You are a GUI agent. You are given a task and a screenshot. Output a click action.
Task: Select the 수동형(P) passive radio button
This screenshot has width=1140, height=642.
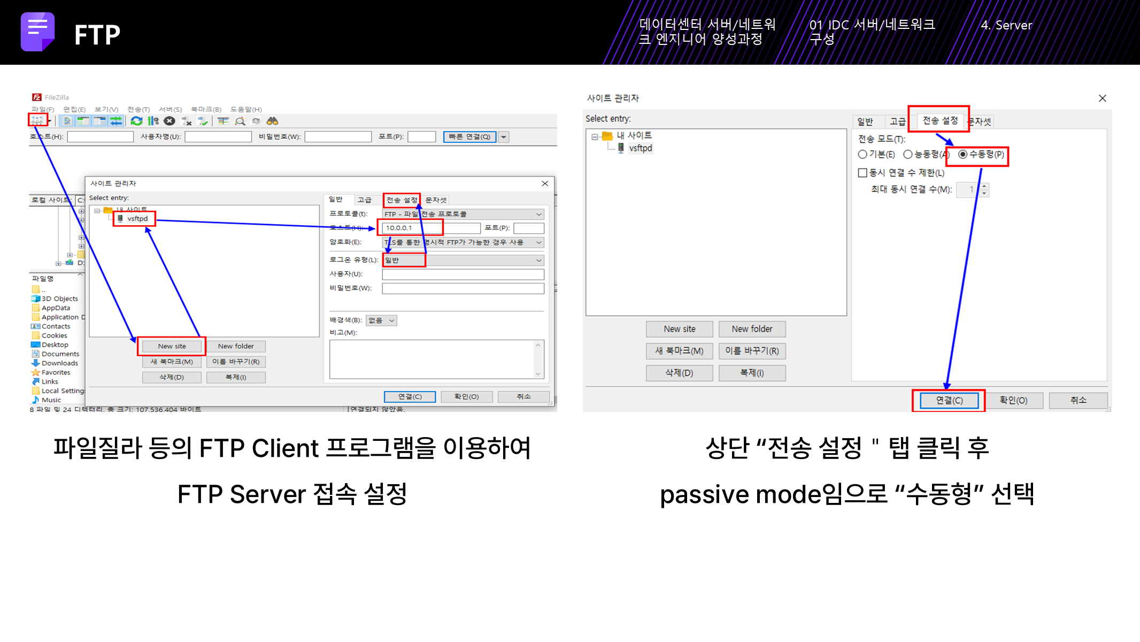coord(963,154)
